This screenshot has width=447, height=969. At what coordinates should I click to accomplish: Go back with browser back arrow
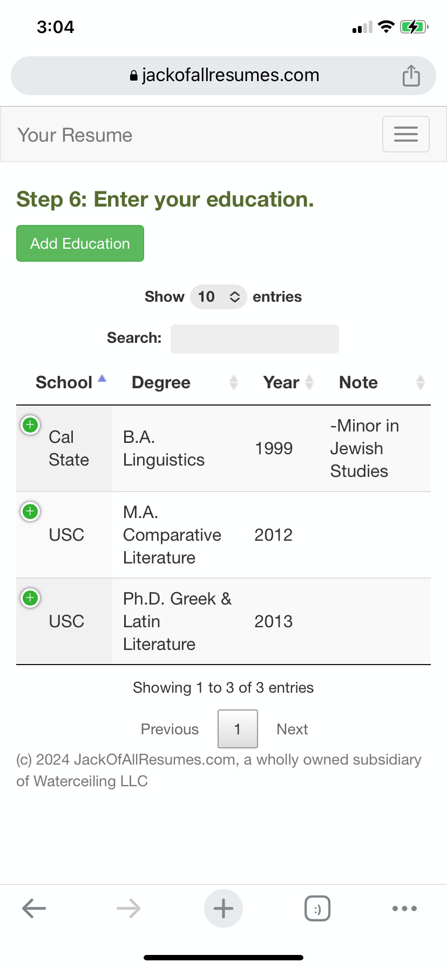point(34,908)
